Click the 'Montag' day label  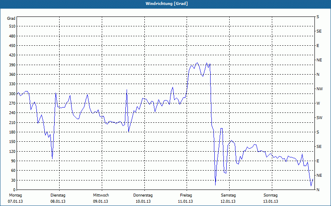click(15, 195)
